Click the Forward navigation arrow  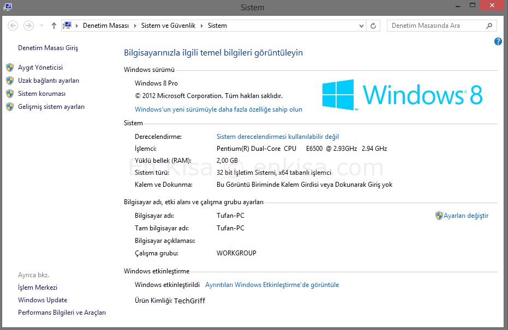pos(28,26)
